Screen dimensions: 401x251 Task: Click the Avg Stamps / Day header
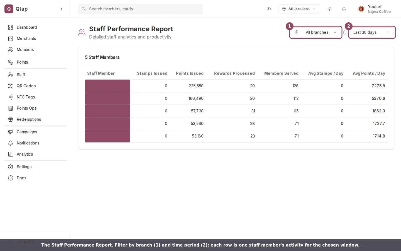click(326, 73)
